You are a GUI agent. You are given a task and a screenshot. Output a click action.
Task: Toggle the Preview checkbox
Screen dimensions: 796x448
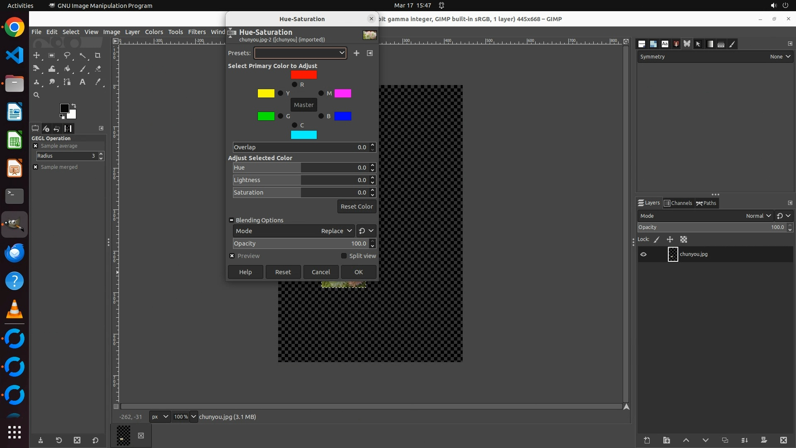click(232, 256)
